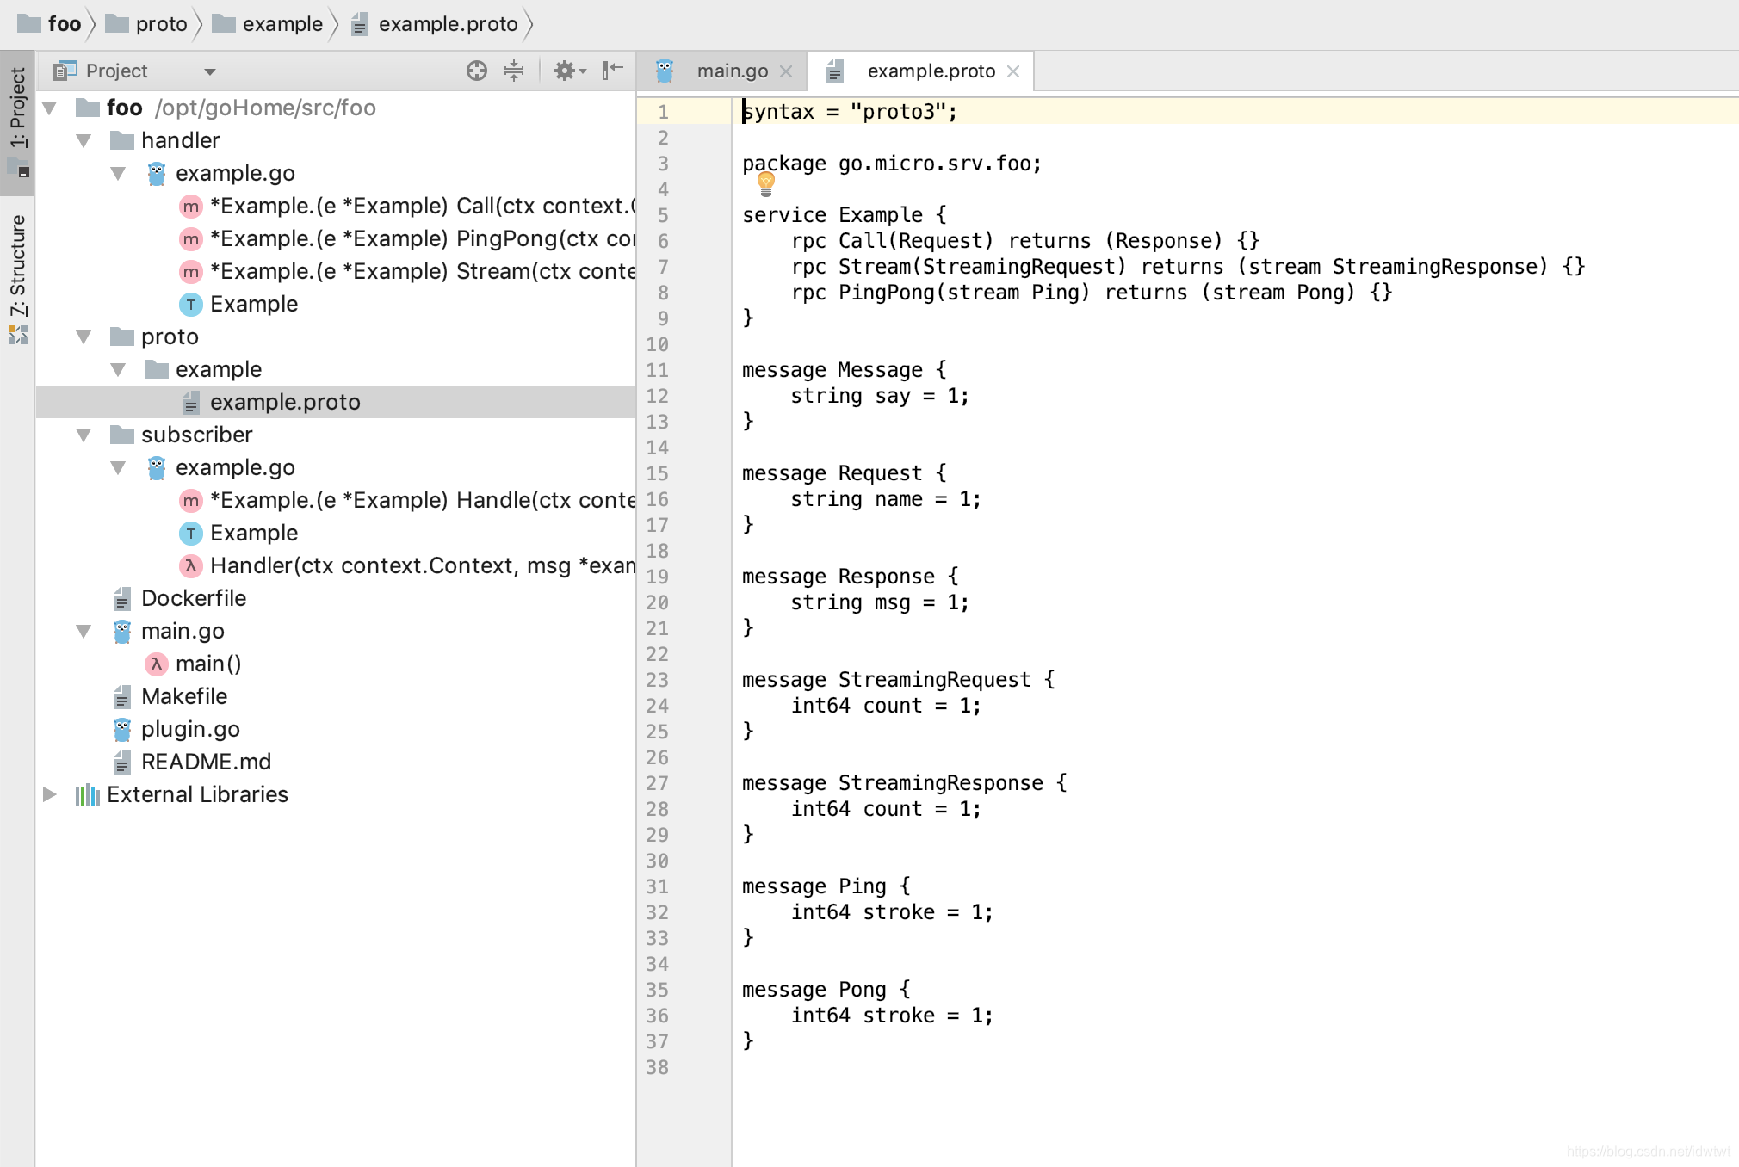Expand the External Libraries node

point(50,794)
